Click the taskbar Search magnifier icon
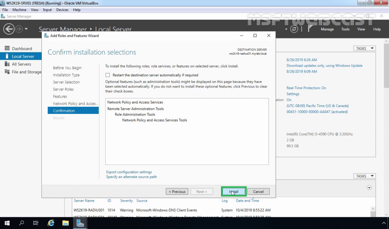Viewport: 389px width, 229px height. tap(22, 223)
